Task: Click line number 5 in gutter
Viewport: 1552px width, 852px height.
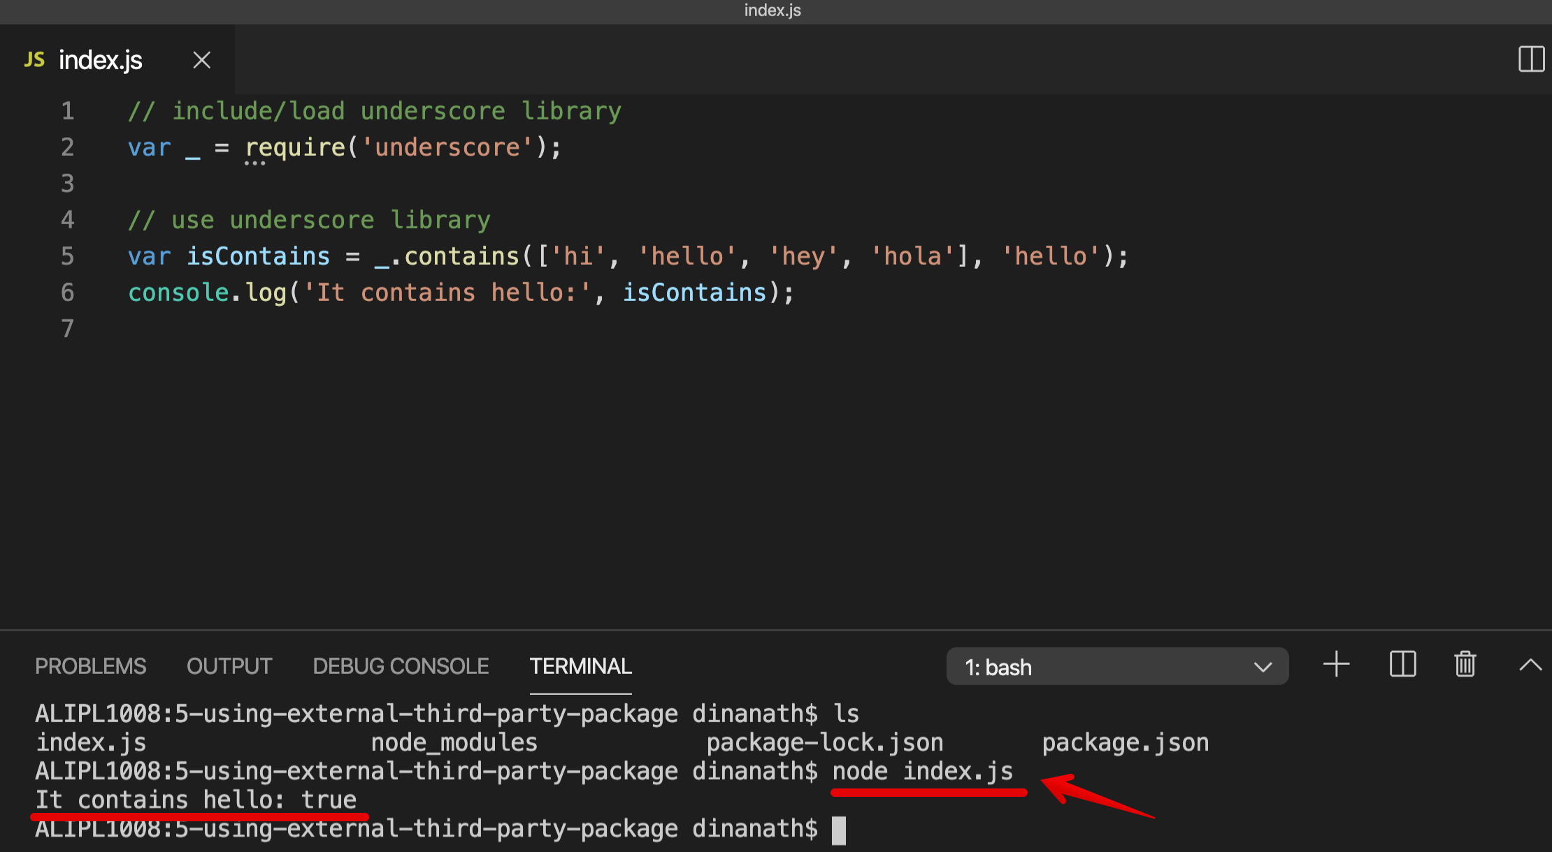Action: point(67,256)
